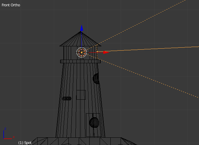
Task: Select the half-sphere on the tower's right edge
Action: (x=96, y=79)
